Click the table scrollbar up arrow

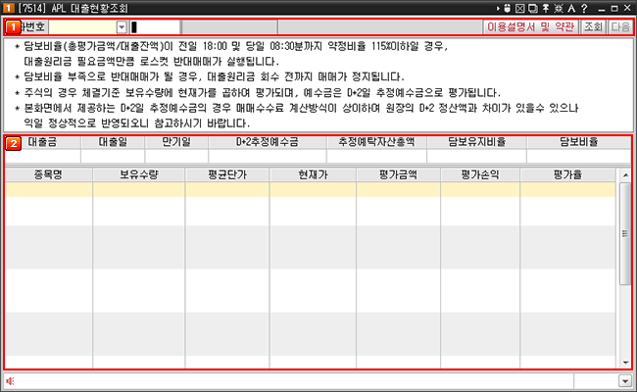[x=625, y=175]
